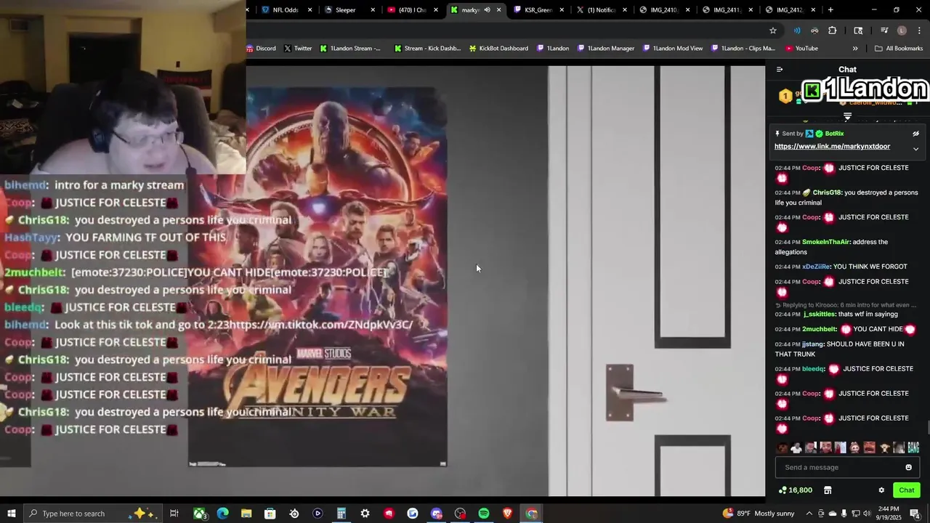Screen dimensions: 930x523
Task: Open the browser three-dot menu
Action: [919, 31]
